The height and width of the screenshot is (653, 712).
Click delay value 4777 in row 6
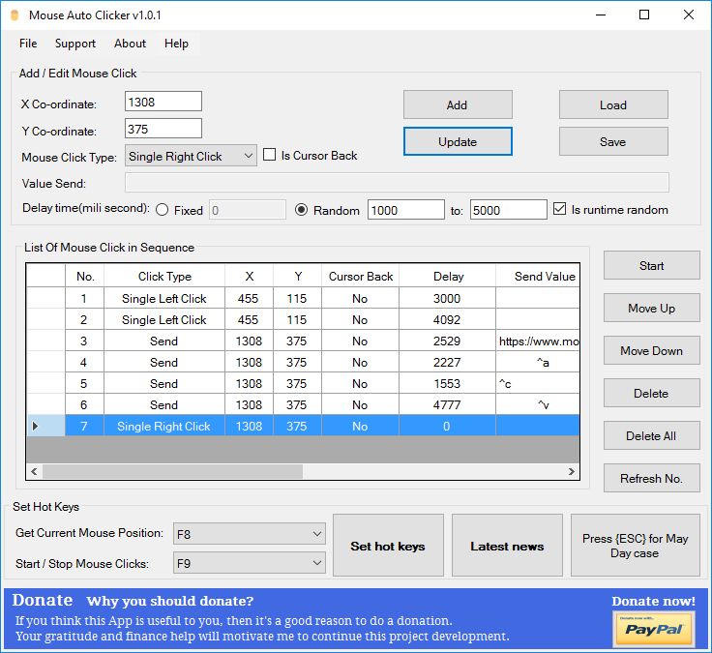(x=448, y=404)
